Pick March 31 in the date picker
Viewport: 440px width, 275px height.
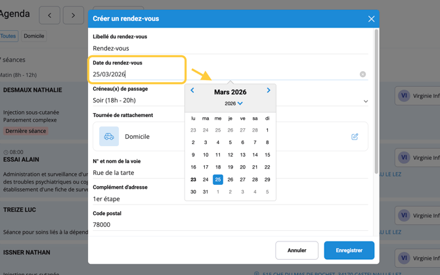206,192
